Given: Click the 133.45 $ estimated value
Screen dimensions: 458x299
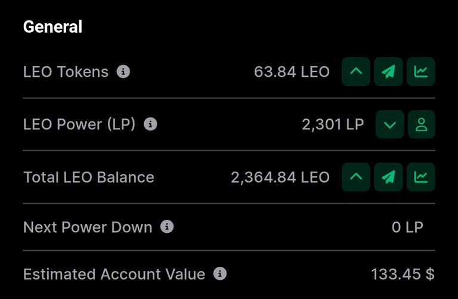Looking at the screenshot, I should point(403,274).
